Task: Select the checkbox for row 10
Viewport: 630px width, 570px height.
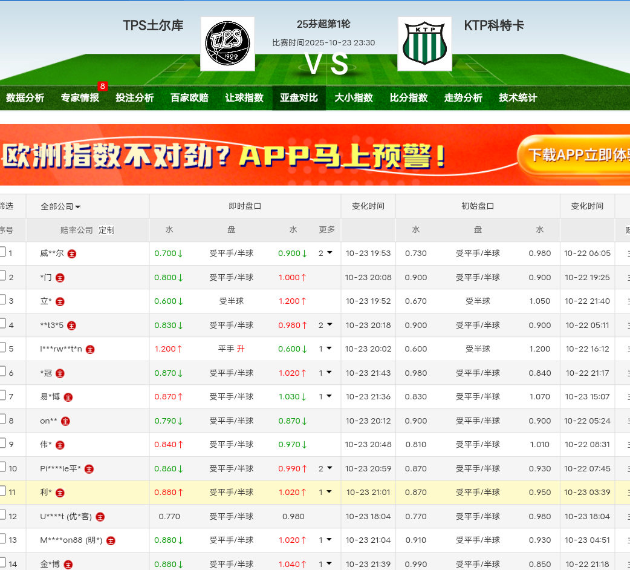Action: (2, 467)
